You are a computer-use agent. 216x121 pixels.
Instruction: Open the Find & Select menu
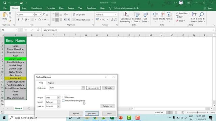tap(201, 17)
